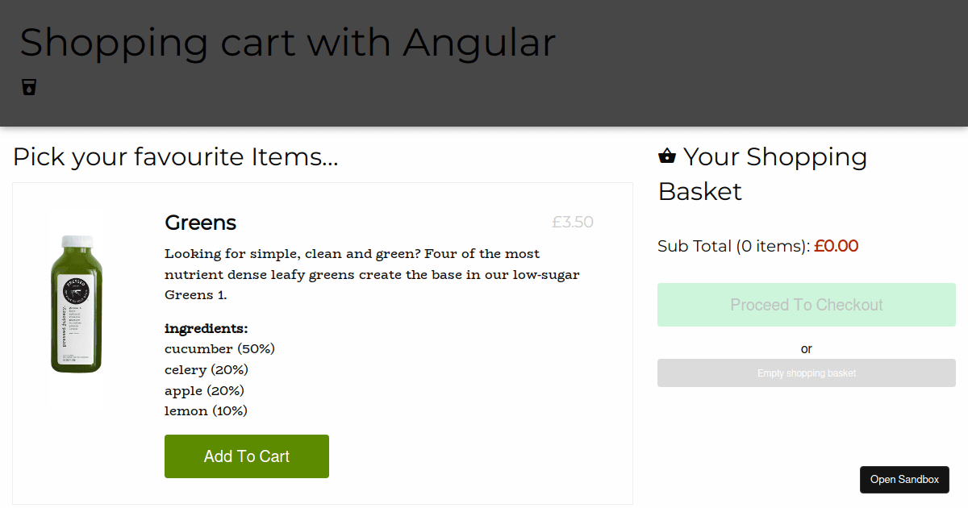This screenshot has height=508, width=968.
Task: Click the Sub Total amount £0.00
Action: coord(837,246)
